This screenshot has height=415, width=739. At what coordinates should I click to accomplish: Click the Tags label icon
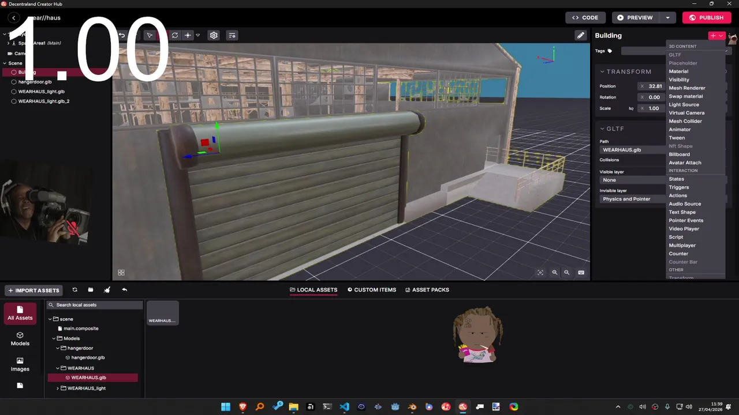click(610, 51)
